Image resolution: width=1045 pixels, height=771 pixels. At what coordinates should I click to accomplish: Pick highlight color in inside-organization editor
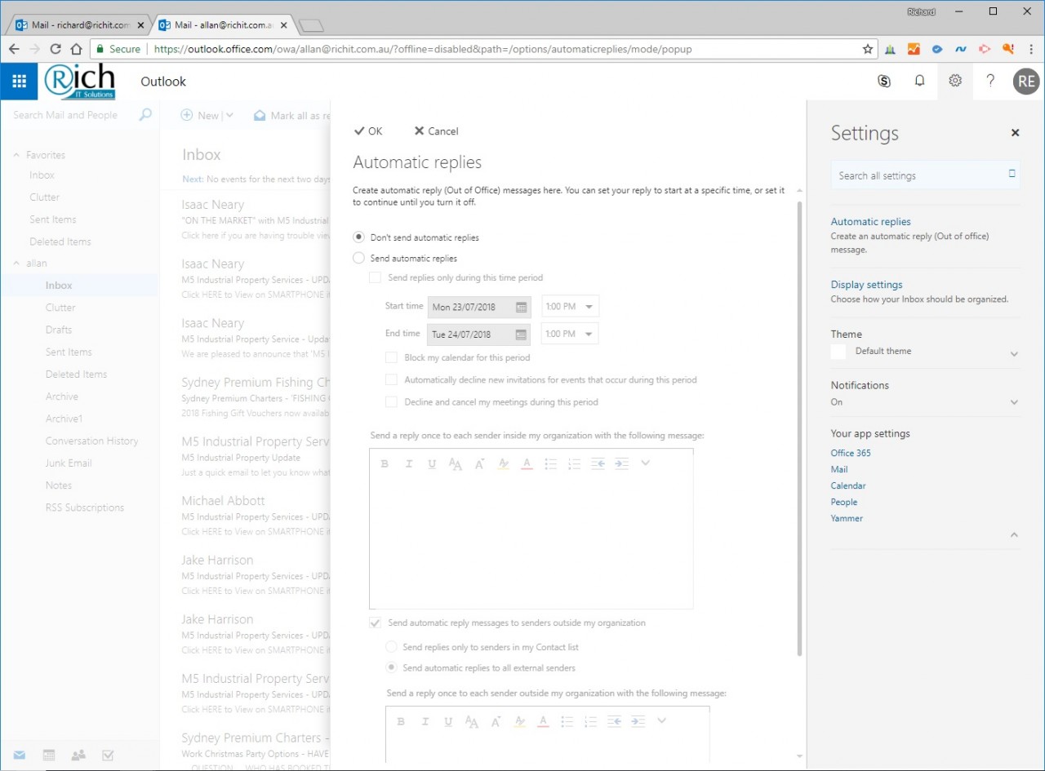503,463
